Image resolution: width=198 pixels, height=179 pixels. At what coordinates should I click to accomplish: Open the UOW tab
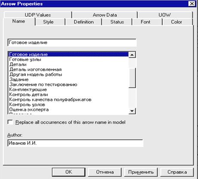pyautogui.click(x=164, y=15)
